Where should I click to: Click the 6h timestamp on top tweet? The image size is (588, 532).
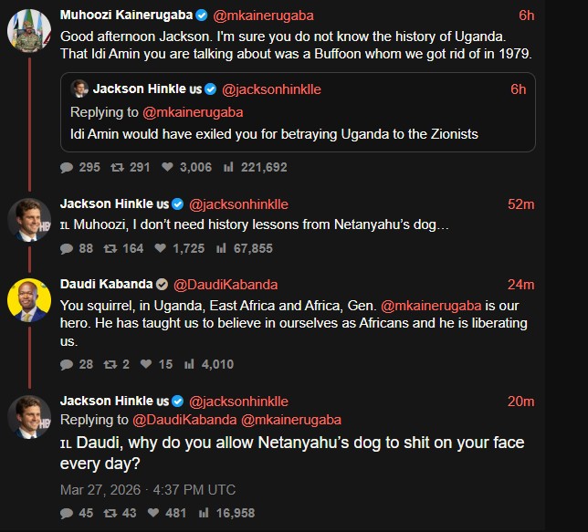pyautogui.click(x=526, y=15)
